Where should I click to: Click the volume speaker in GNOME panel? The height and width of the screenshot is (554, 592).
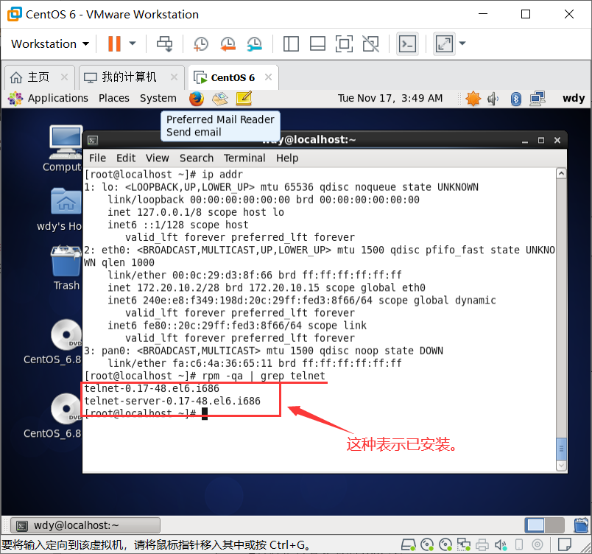coord(493,99)
